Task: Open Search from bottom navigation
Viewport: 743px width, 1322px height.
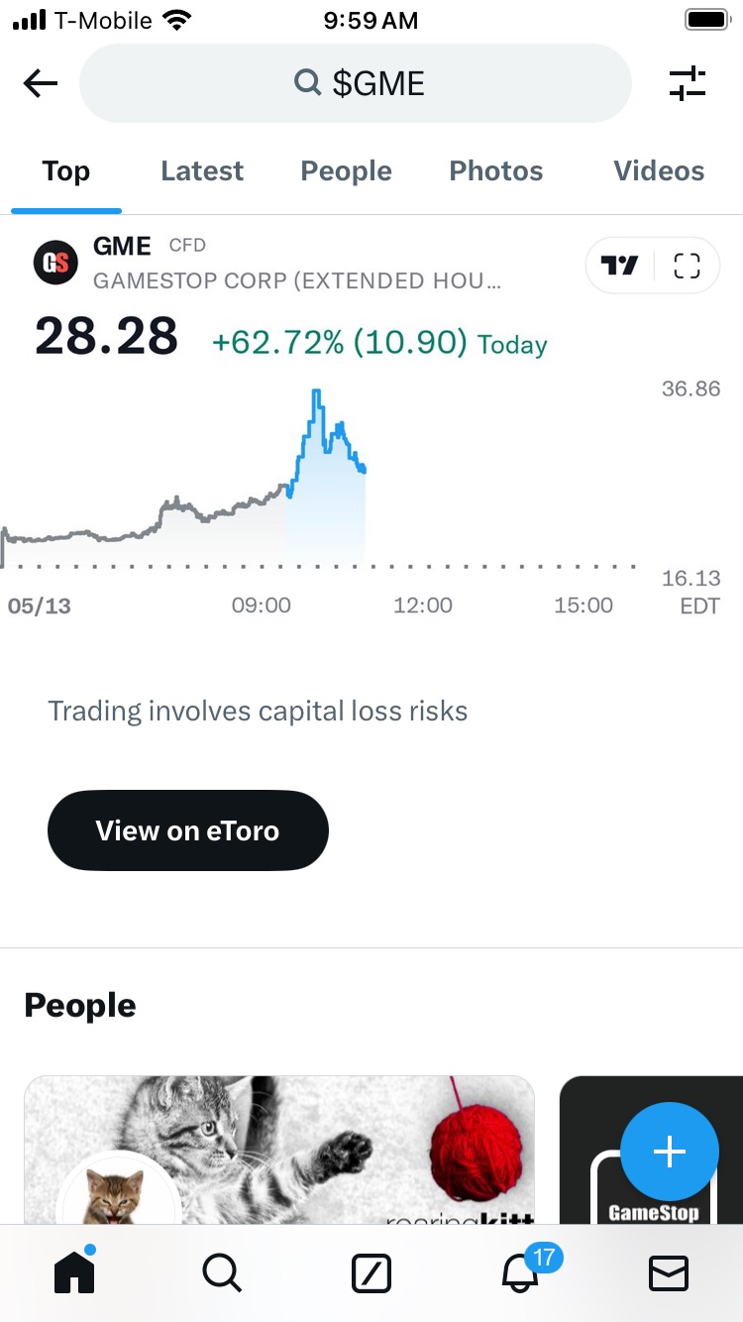Action: (222, 1272)
